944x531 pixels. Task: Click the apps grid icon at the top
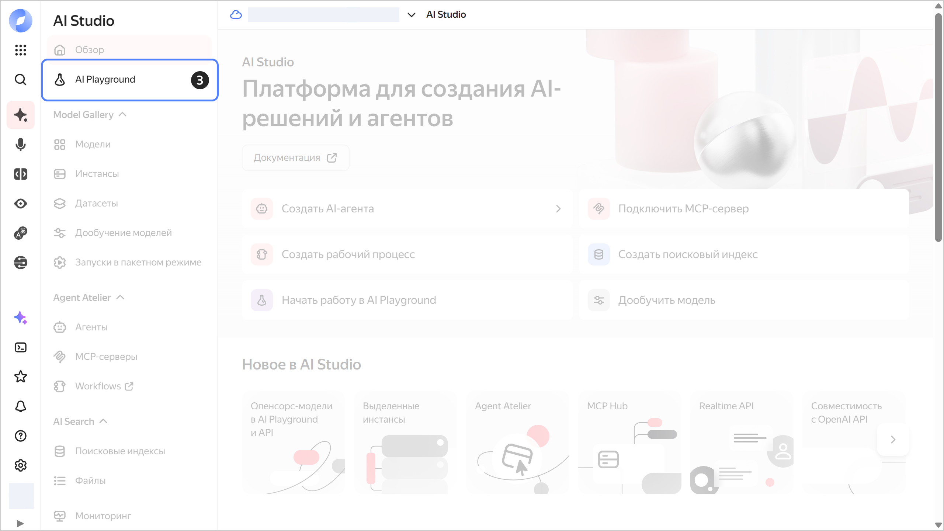(21, 51)
